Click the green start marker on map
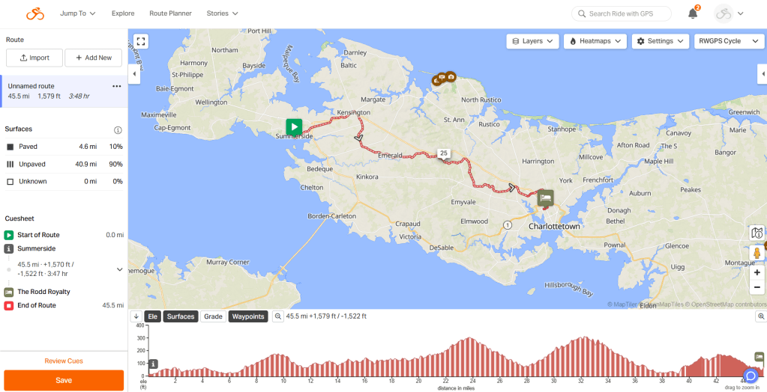The width and height of the screenshot is (767, 392). point(294,127)
